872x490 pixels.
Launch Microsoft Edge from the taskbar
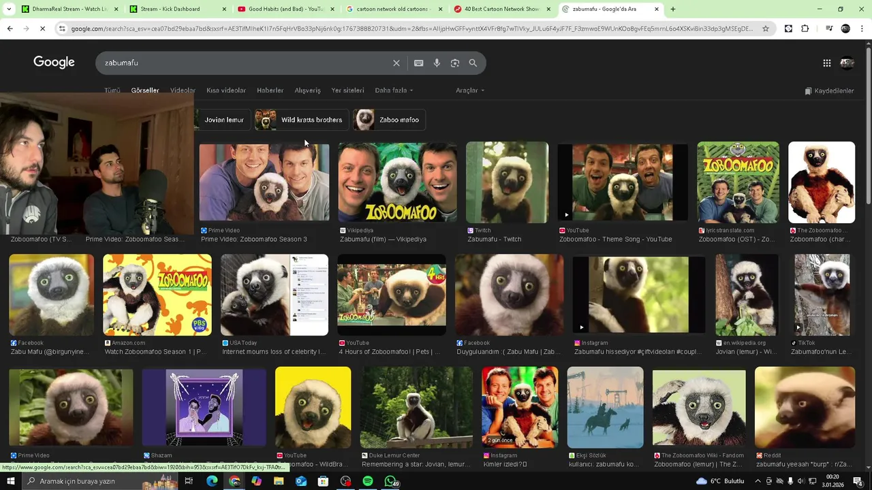click(x=212, y=481)
